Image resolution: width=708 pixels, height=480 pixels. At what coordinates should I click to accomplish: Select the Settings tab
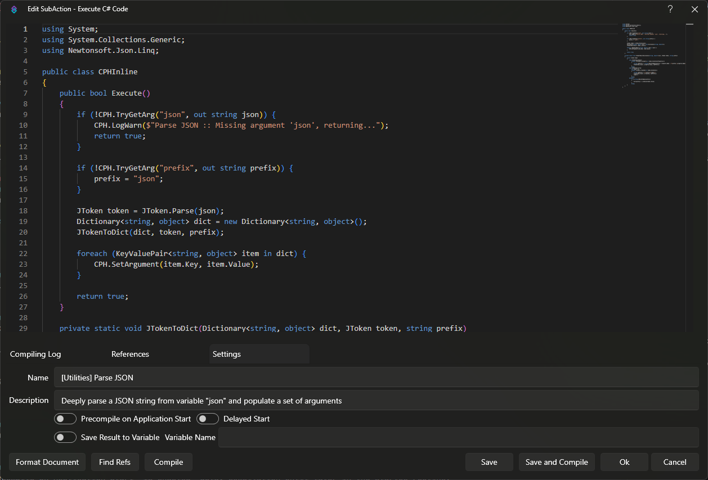pyautogui.click(x=227, y=354)
